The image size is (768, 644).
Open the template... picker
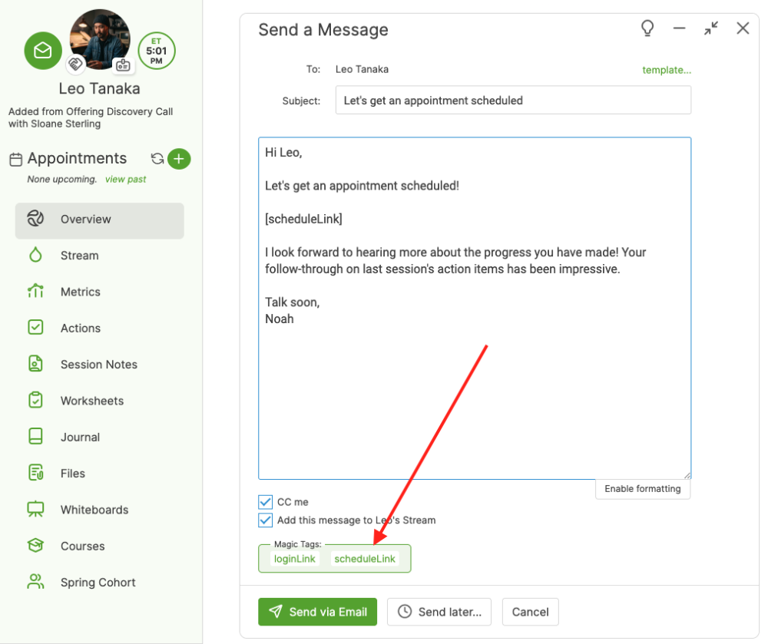[667, 70]
